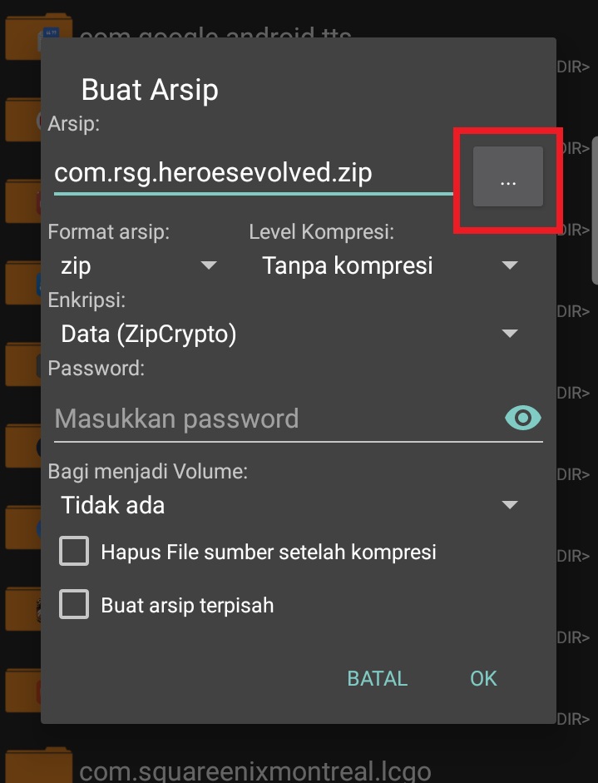Click the arrow beside Tanpa kompresi
Screen dimensions: 598x783
point(510,265)
